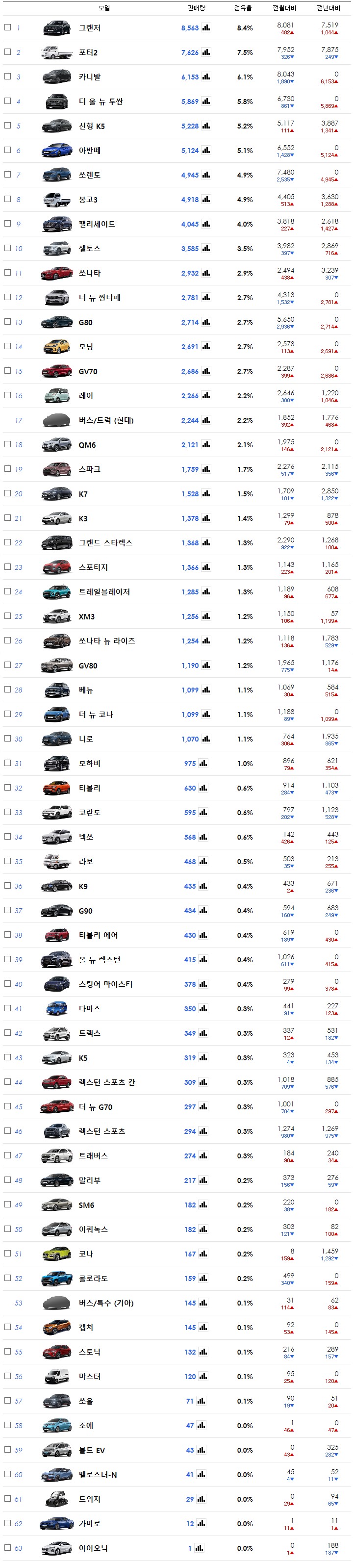The width and height of the screenshot is (354, 1562).
Task: Click the 트위지 model name
Action: click(x=90, y=1499)
